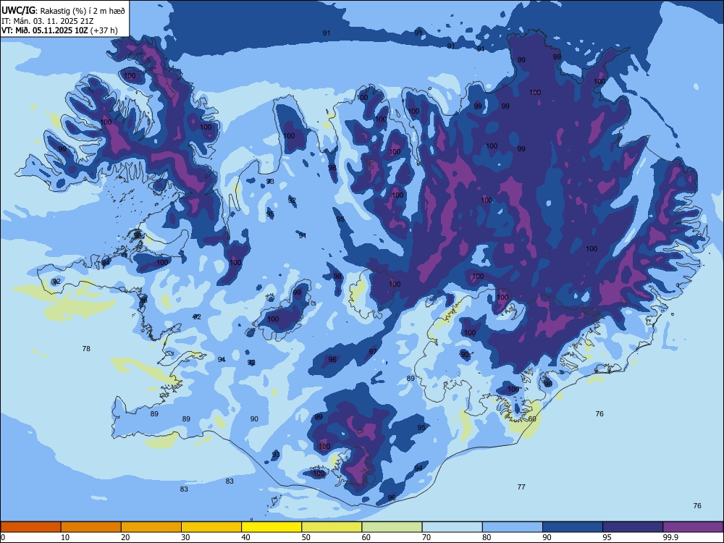Select the dark blue 90–95 legend swatch

pyautogui.click(x=573, y=527)
